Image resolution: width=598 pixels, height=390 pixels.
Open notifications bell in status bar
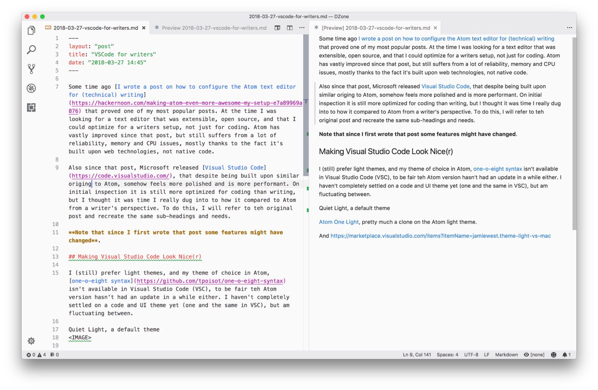566,355
